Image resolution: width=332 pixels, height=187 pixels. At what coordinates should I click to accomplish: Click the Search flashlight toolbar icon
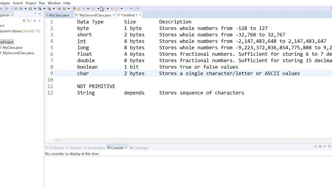coord(84,9)
